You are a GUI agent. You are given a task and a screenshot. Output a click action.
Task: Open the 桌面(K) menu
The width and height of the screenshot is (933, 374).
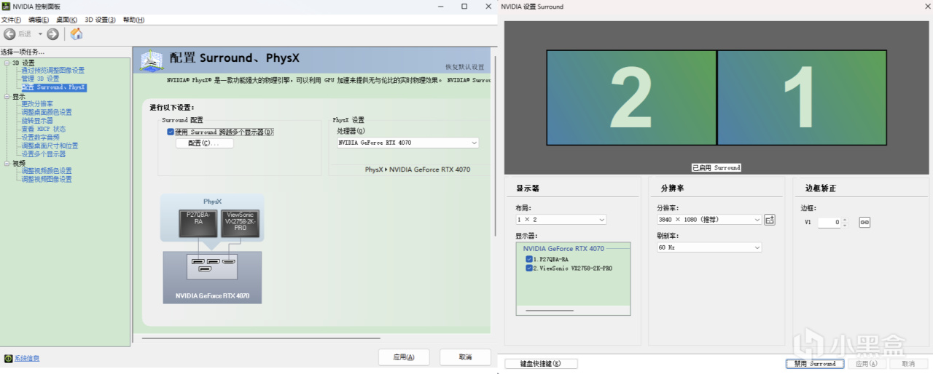(67, 20)
